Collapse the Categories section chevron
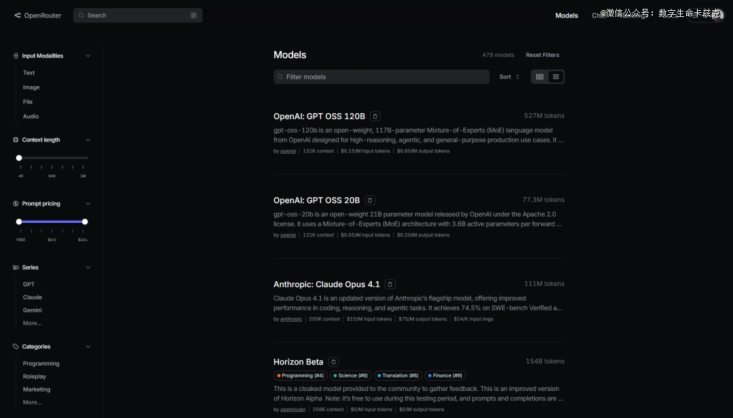Image resolution: width=733 pixels, height=418 pixels. (88, 347)
